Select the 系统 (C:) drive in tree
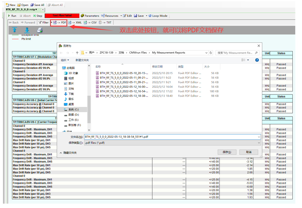The width and height of the screenshot is (302, 208). tap(72, 110)
